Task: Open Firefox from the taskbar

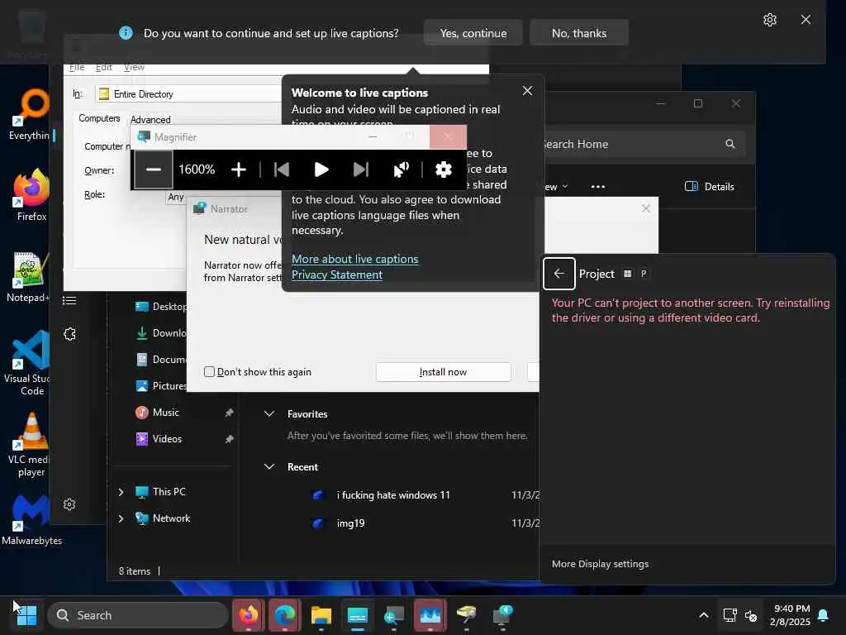Action: 249,615
